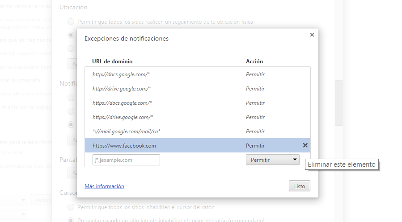The height and width of the screenshot is (222, 402).
Task: Close the Excepciones de notificaciones dialog
Action: (312, 35)
